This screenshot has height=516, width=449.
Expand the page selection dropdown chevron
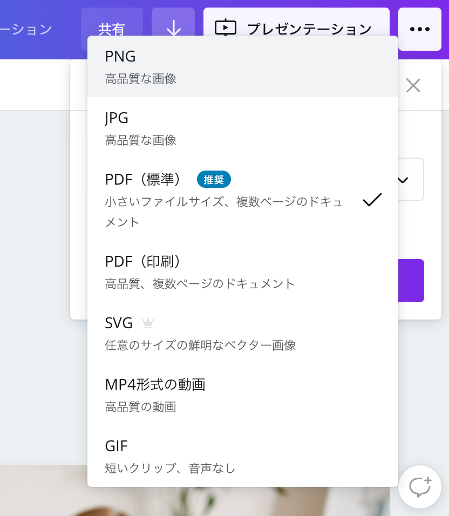pyautogui.click(x=402, y=179)
